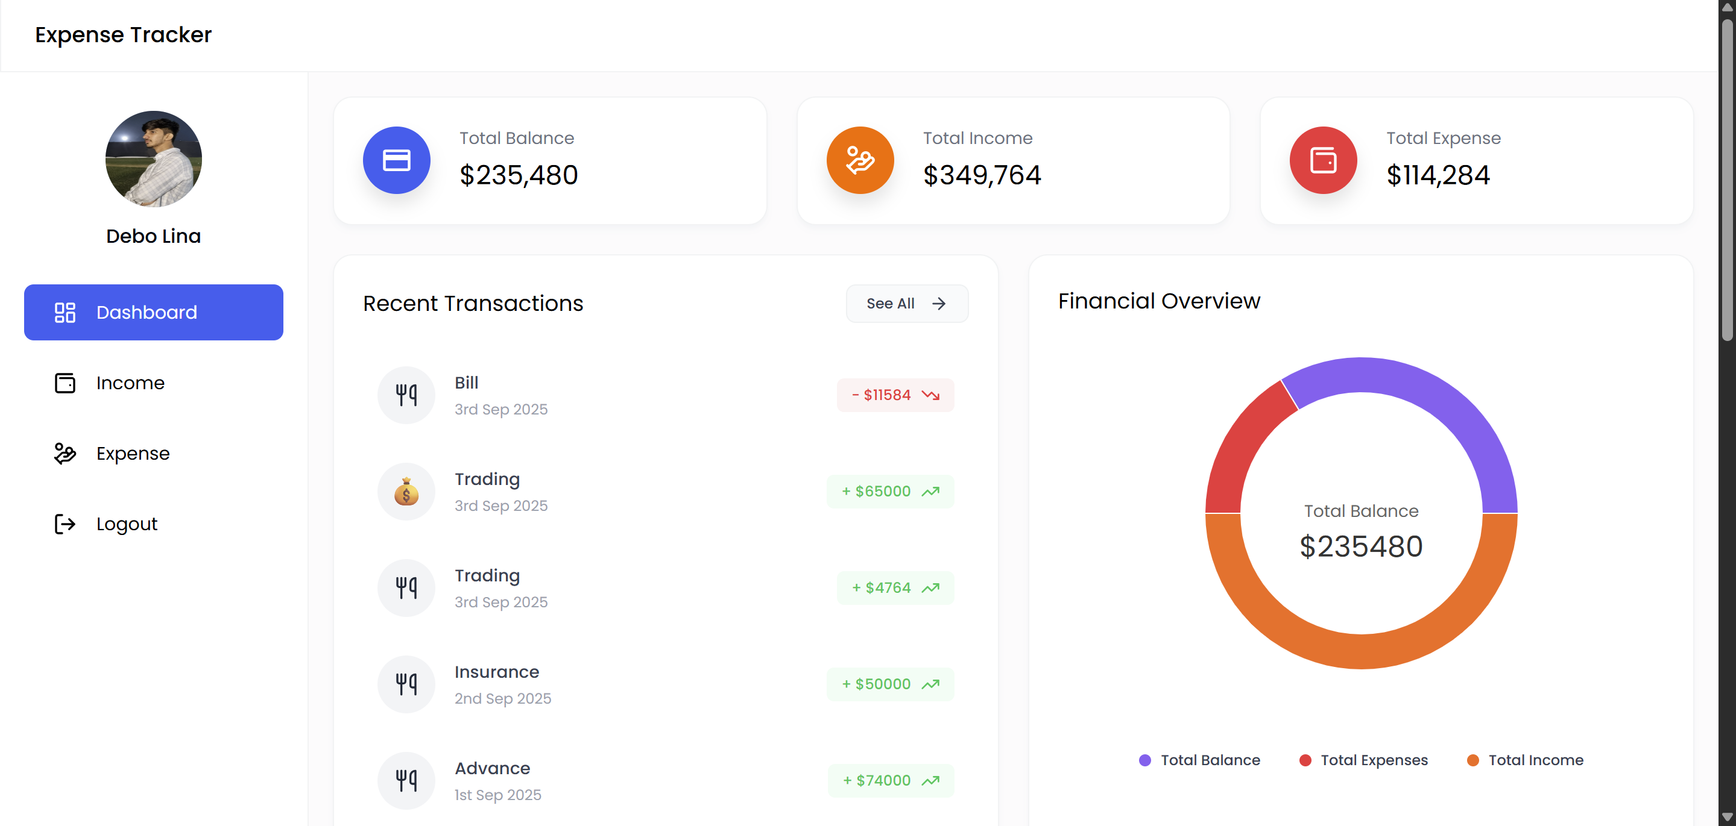The width and height of the screenshot is (1736, 826).
Task: Click the orange income segment of donut chart
Action: pos(1362,651)
